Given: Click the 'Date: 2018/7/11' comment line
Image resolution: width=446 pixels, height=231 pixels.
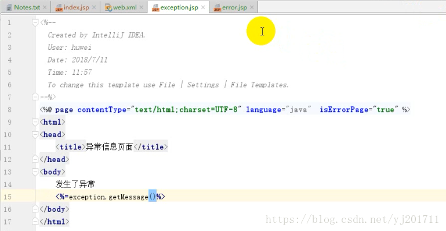Looking at the screenshot, I should pos(77,60).
